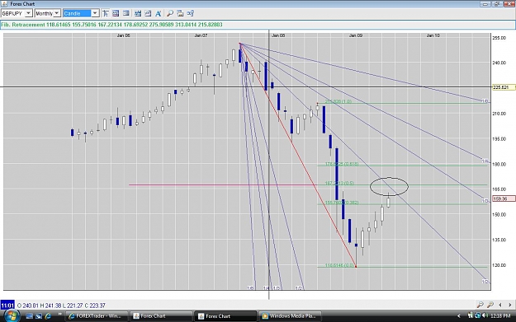The width and height of the screenshot is (516, 322).
Task: Click the save chart icon beside the magnifier
Action: pos(180,13)
